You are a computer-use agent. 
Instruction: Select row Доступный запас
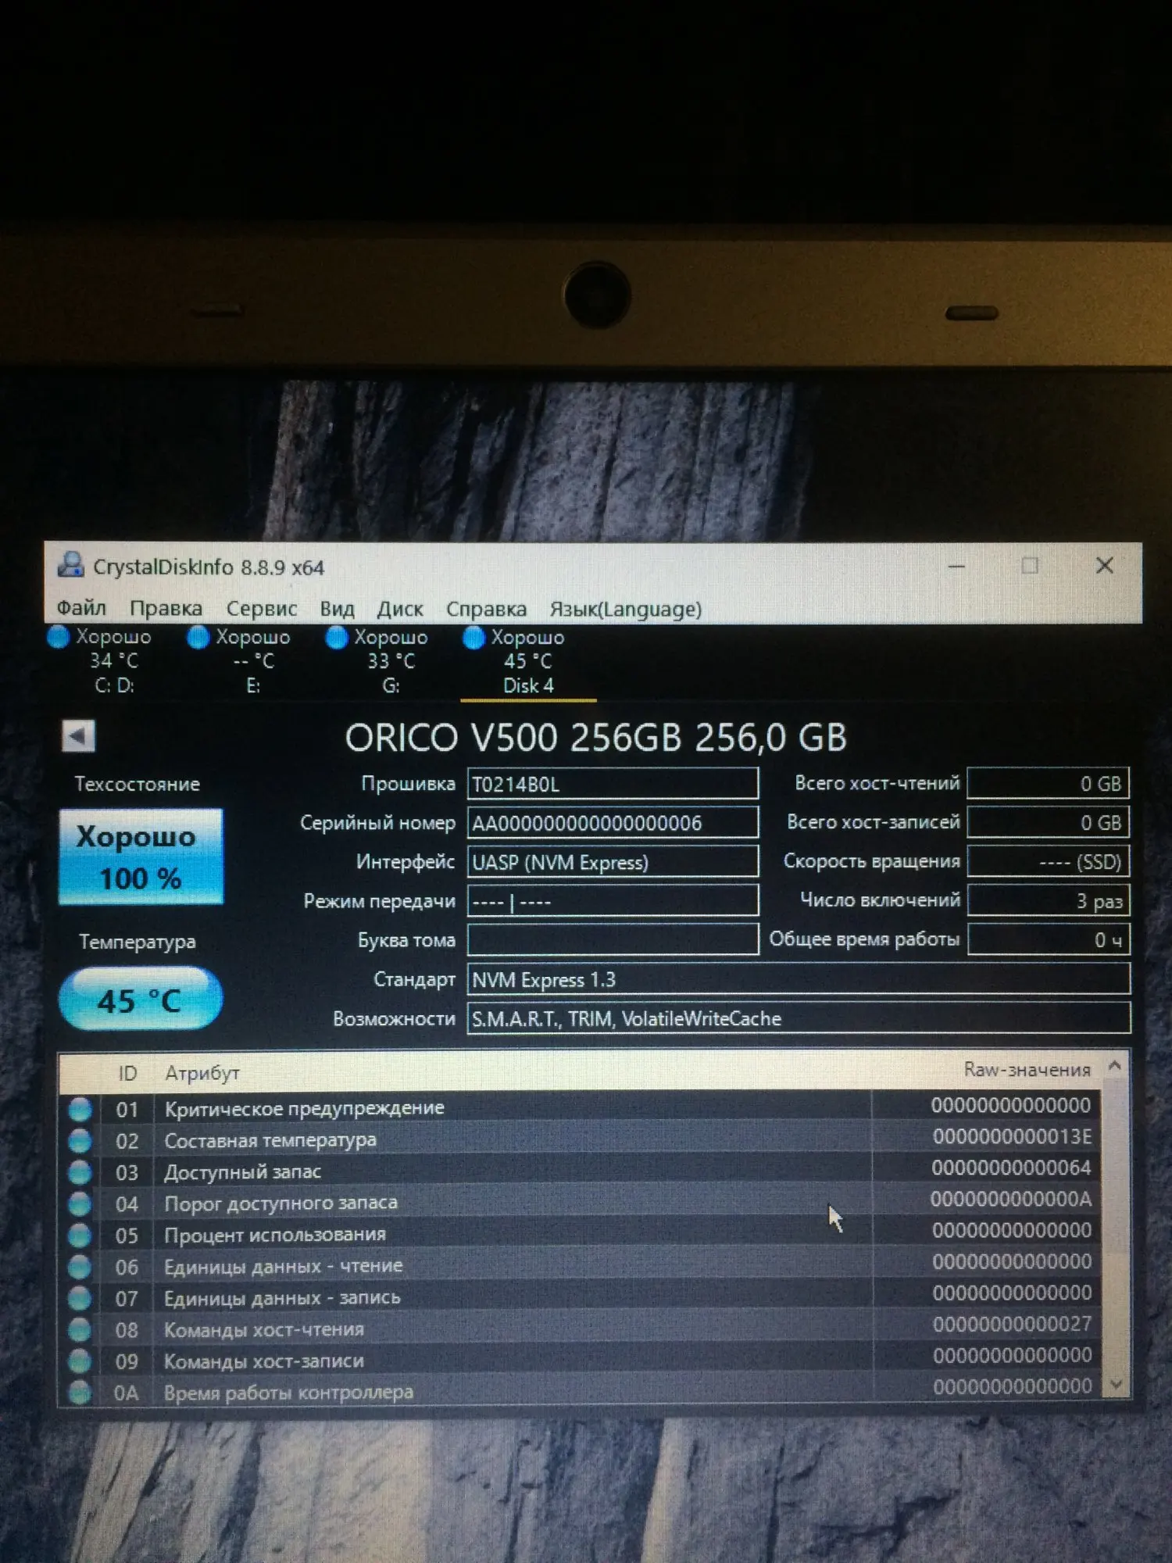pyautogui.click(x=582, y=1171)
